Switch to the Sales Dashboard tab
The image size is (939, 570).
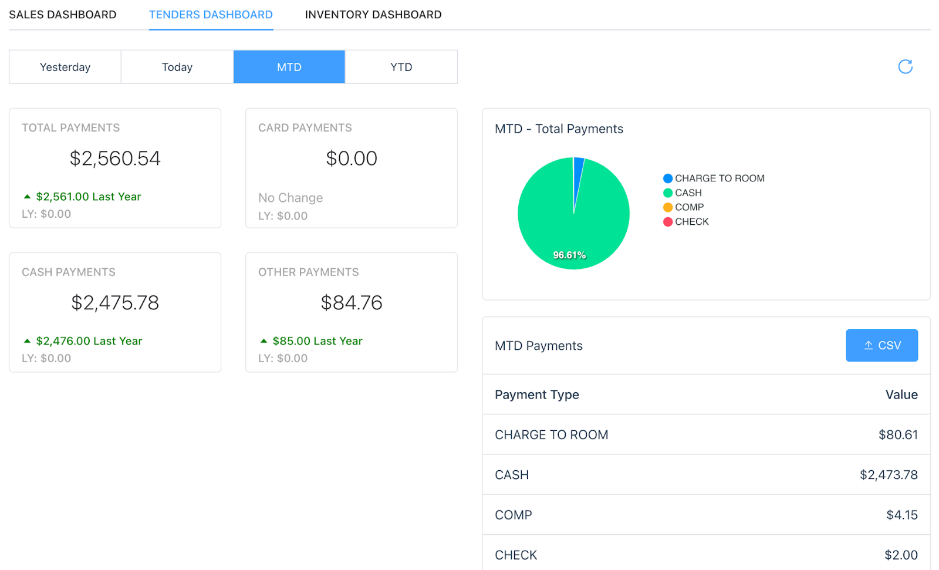(63, 15)
